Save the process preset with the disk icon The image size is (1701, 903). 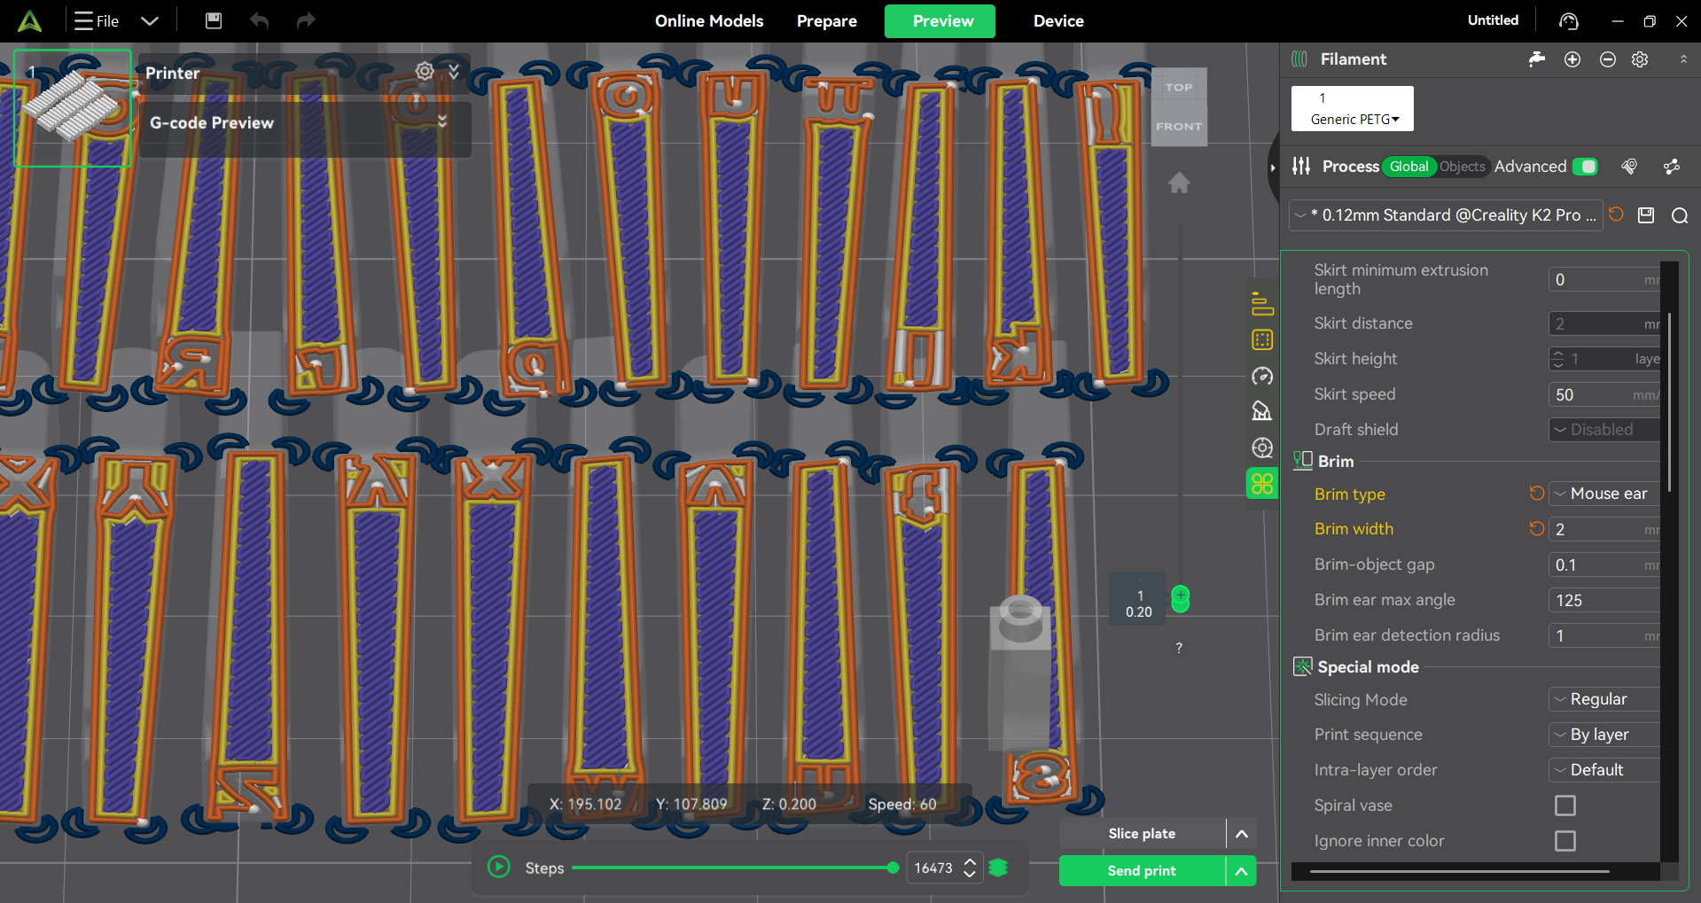click(1646, 215)
